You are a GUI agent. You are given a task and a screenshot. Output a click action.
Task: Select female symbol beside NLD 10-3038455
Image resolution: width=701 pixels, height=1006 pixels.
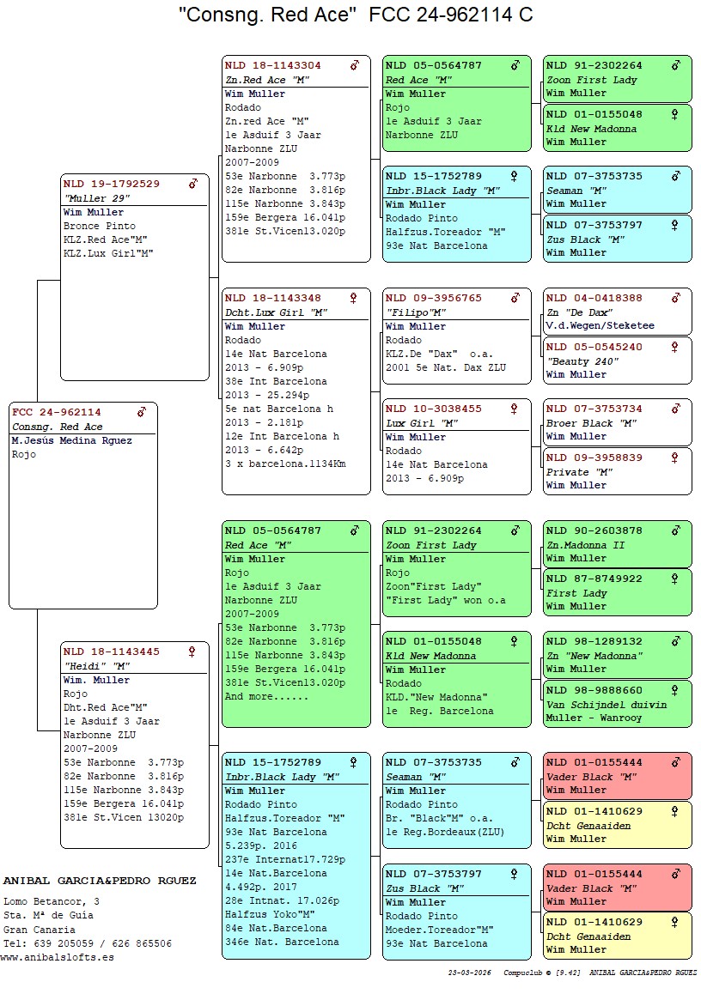(515, 409)
